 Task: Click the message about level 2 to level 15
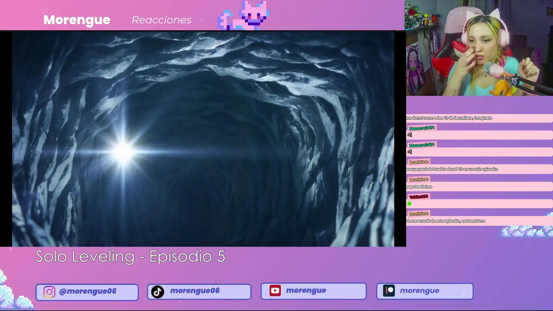point(452,169)
